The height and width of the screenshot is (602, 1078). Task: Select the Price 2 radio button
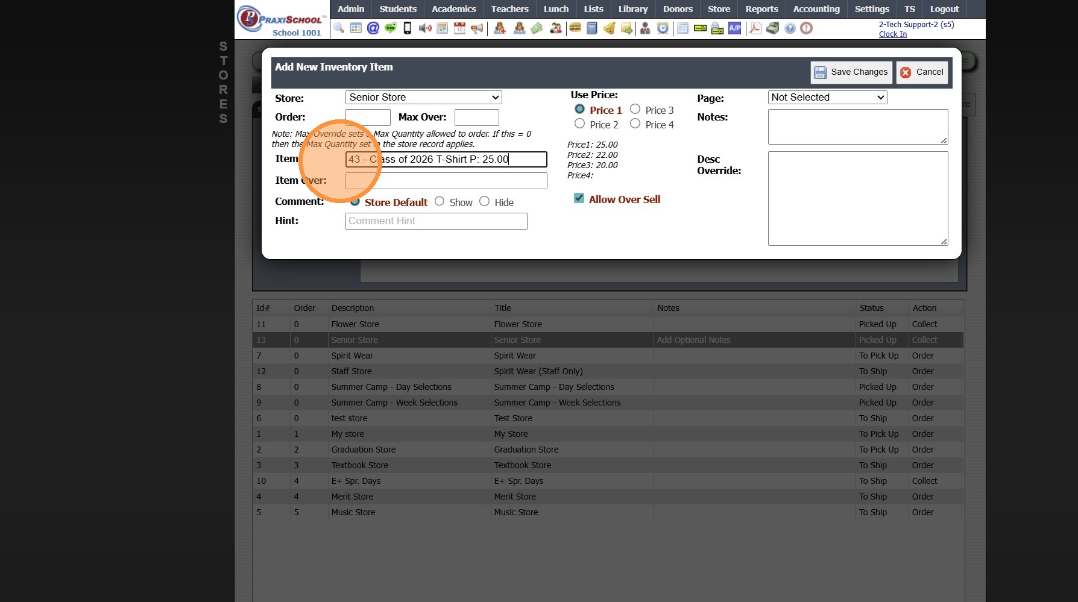click(x=579, y=124)
